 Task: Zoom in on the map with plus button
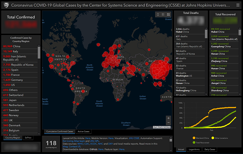[x=168, y=118]
